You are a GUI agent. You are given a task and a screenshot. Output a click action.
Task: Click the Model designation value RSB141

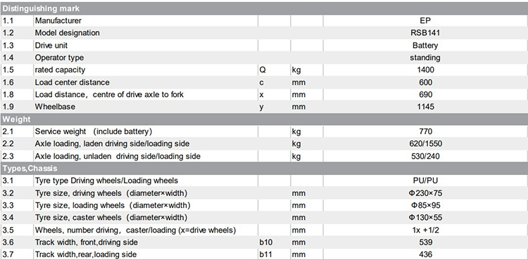425,33
